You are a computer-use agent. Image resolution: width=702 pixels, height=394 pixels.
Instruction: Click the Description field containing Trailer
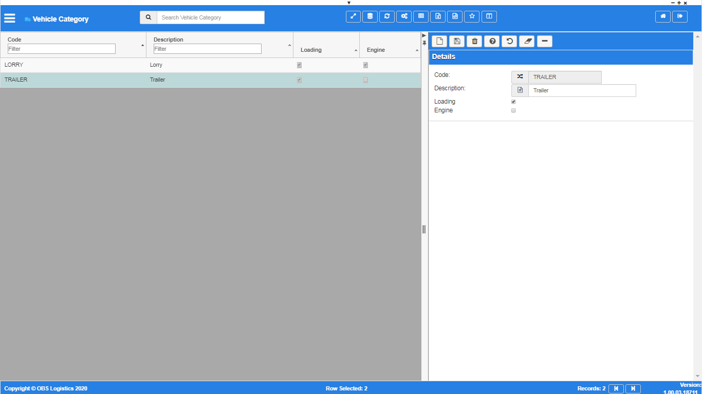582,90
